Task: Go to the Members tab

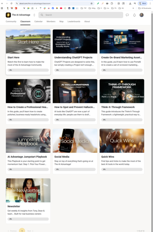Action: point(51,22)
